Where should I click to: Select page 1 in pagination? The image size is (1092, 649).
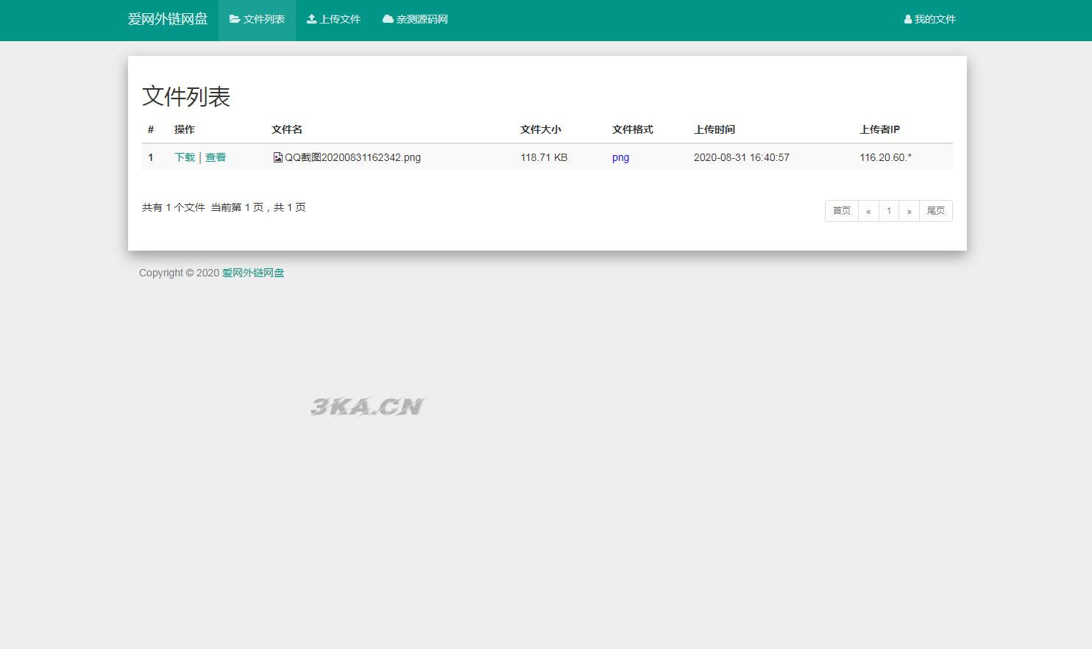889,211
